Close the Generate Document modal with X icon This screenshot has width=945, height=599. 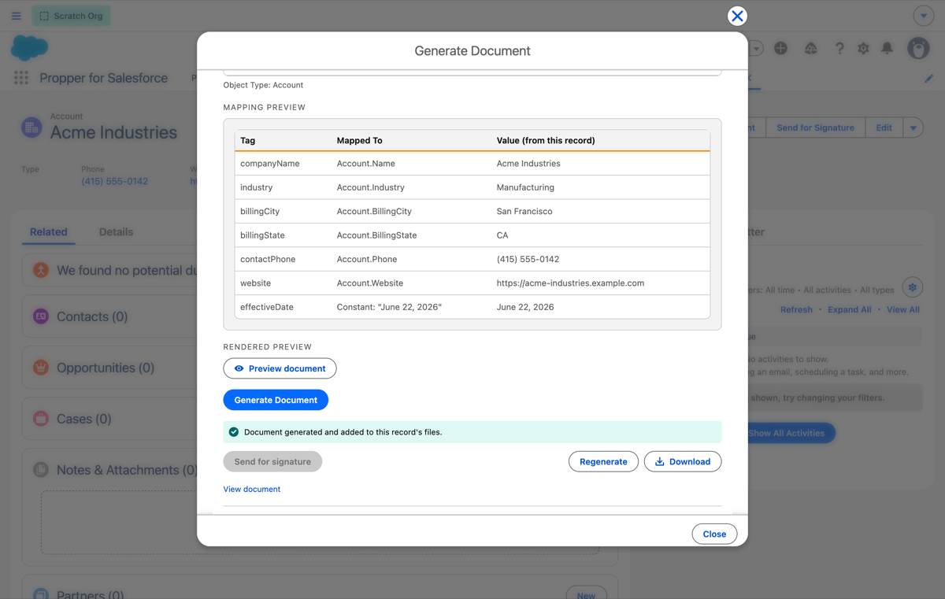(737, 16)
